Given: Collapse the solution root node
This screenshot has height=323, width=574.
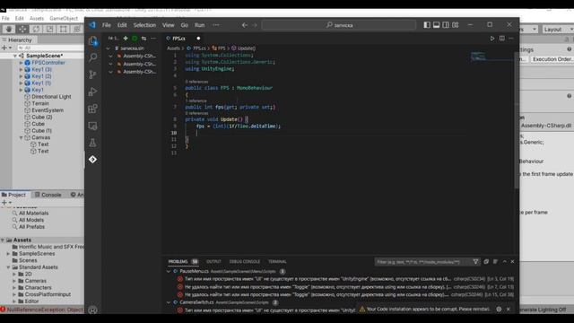Looking at the screenshot, I should click(x=109, y=48).
